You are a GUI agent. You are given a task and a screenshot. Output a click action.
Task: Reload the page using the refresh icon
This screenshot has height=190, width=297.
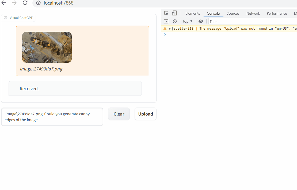point(25,3)
